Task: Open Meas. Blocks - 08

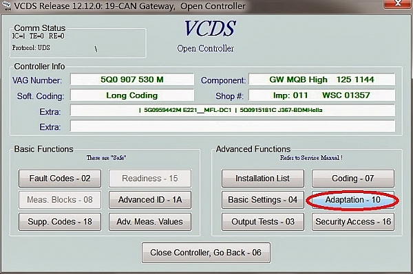Action: pos(60,200)
